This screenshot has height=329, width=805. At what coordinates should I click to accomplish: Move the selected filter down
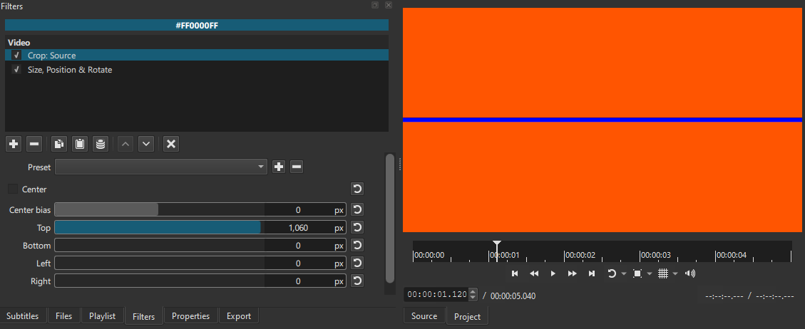coord(146,144)
